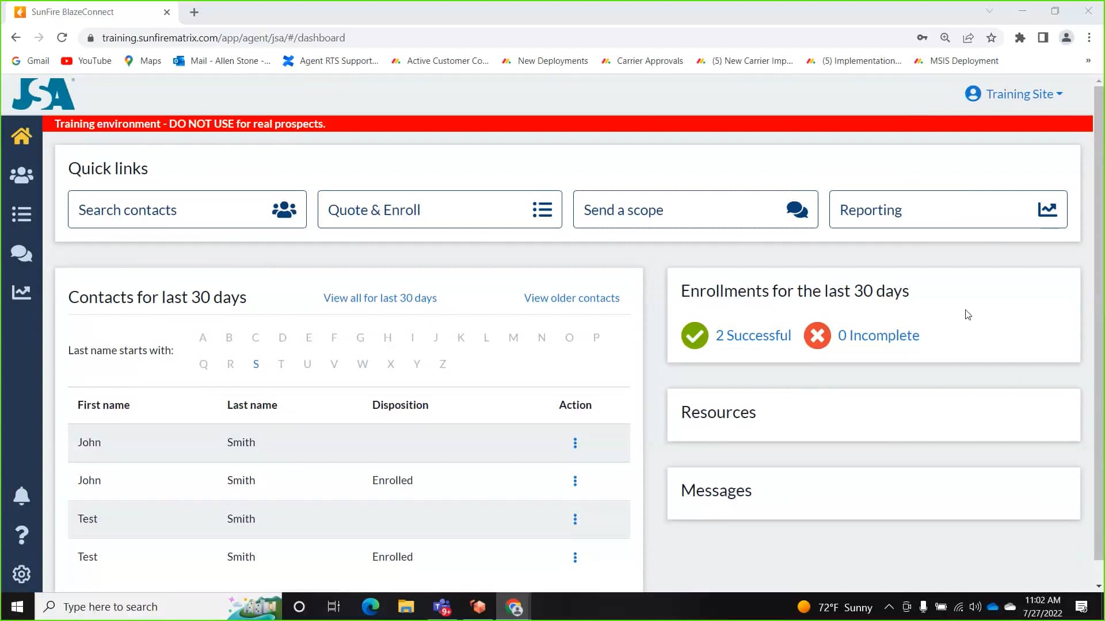Select the SunFire BlazeConnect browser tab
Viewport: 1105px width, 621px height.
point(86,12)
